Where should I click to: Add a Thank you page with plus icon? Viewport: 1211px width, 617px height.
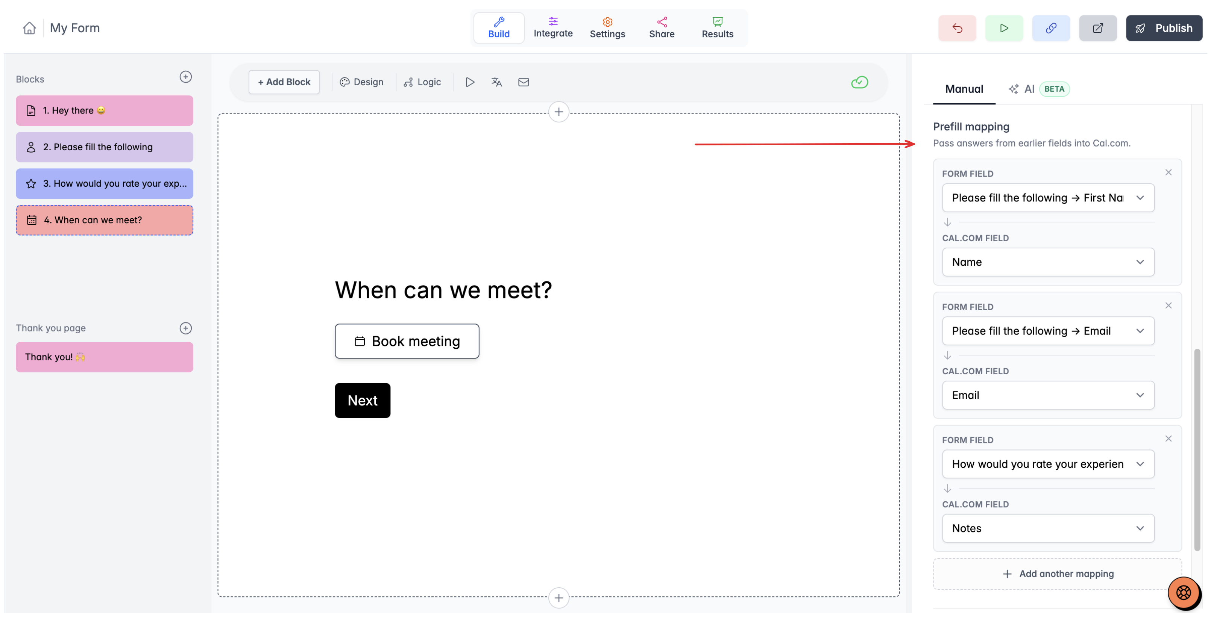point(186,328)
